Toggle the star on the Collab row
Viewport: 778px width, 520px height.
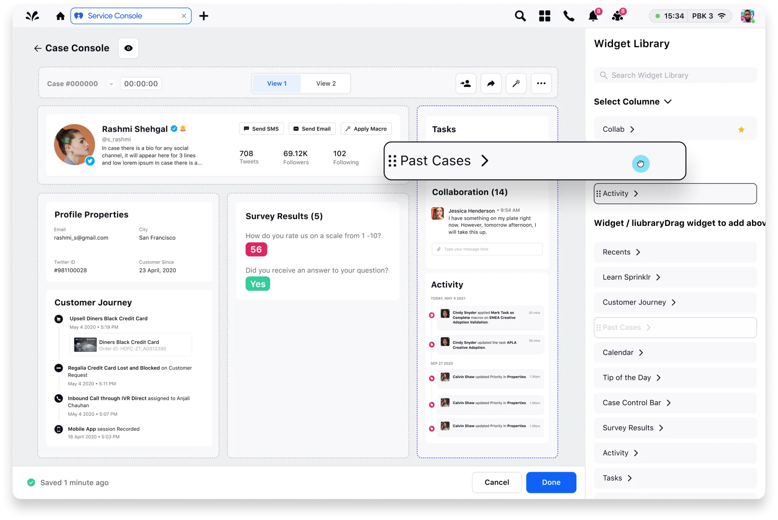[741, 130]
